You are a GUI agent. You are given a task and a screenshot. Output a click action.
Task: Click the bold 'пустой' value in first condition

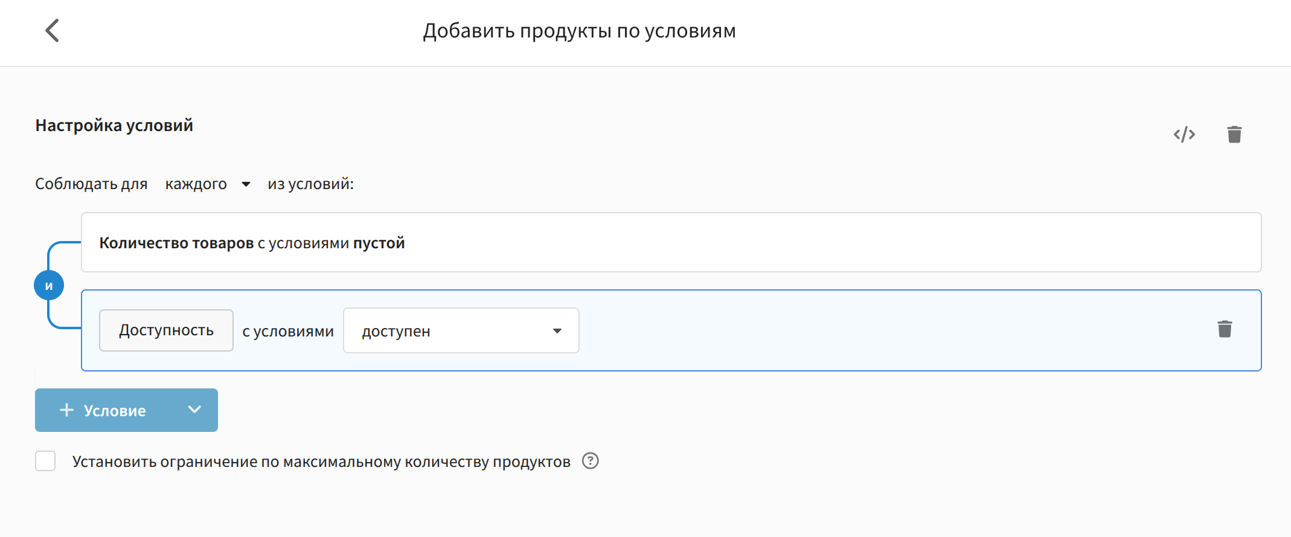379,243
